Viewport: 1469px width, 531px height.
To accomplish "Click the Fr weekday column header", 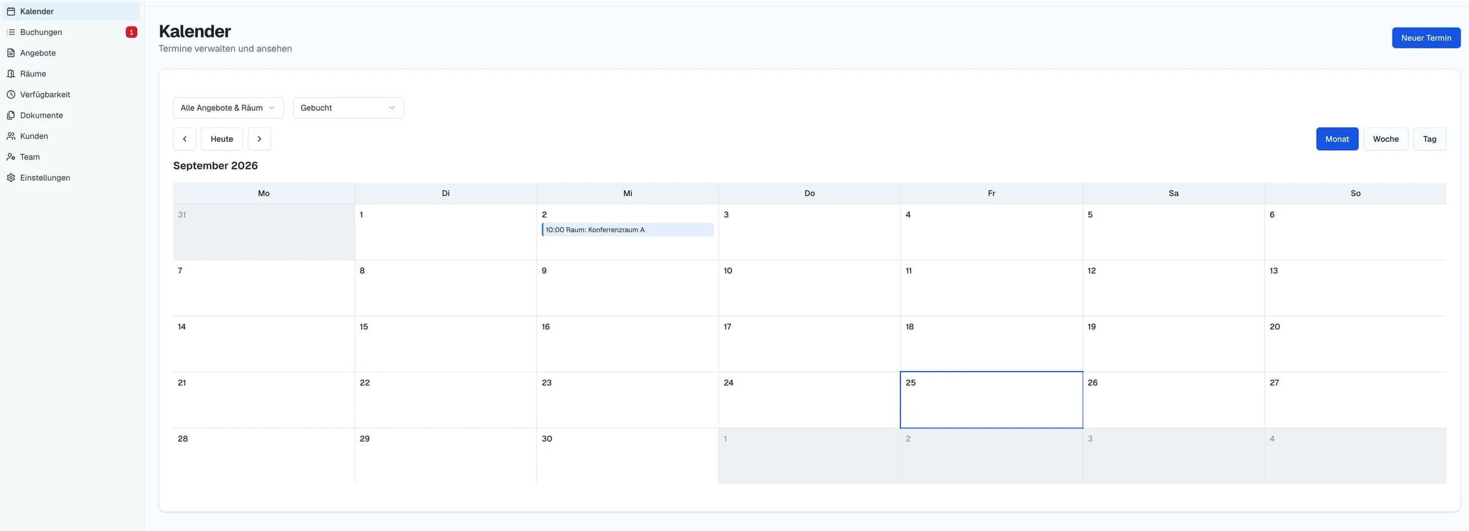I will click(992, 193).
